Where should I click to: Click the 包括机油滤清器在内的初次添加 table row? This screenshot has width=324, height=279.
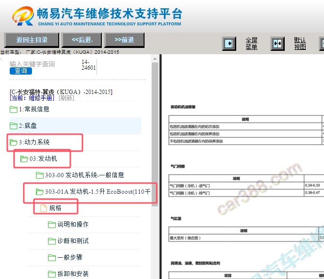tap(246, 126)
